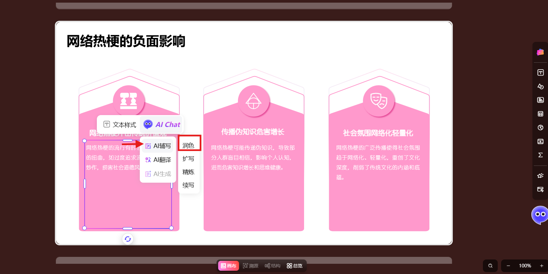This screenshot has height=274, width=548.
Task: Switch to 画布 canvas view
Action: (x=229, y=266)
